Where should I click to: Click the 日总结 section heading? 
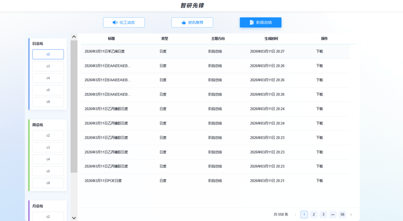pyautogui.click(x=38, y=44)
